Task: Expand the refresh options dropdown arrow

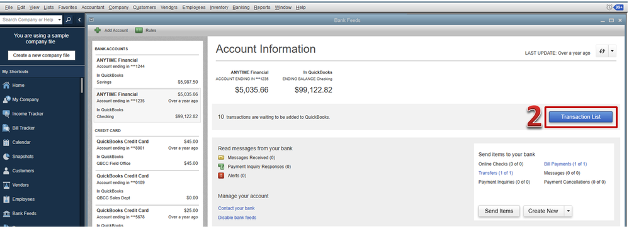Action: point(612,52)
